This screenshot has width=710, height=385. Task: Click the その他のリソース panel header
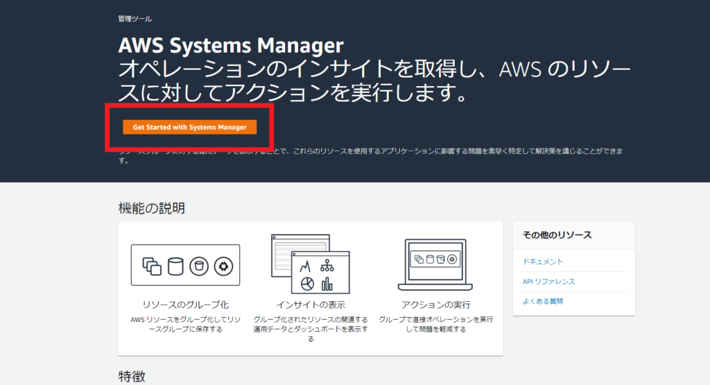pos(557,235)
